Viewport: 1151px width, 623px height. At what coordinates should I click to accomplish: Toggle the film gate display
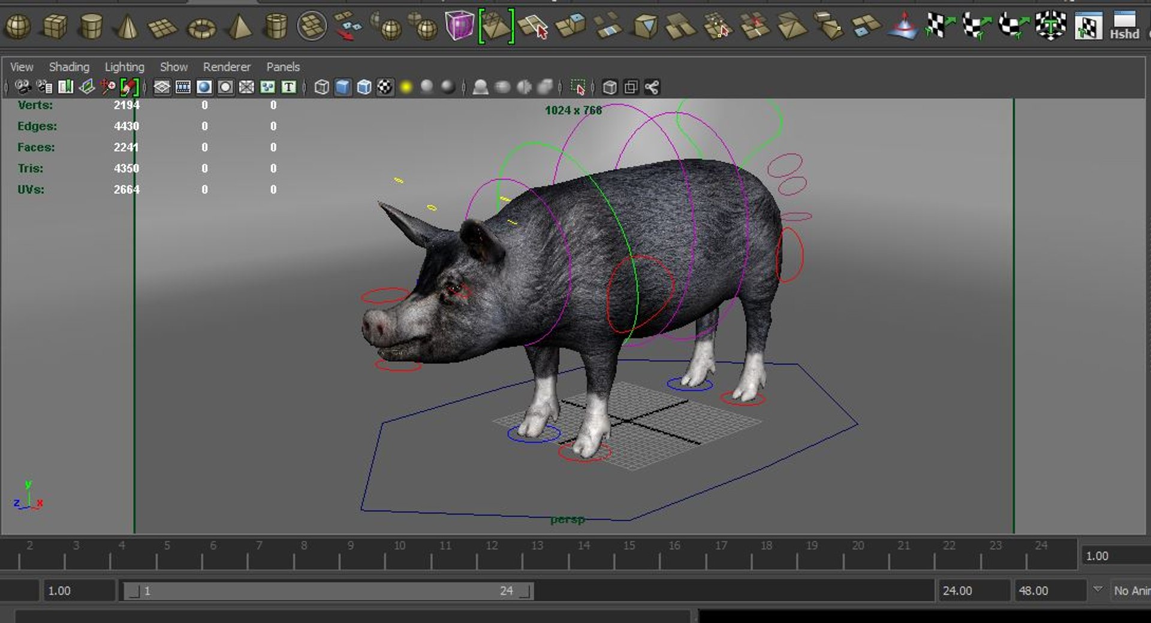(183, 87)
